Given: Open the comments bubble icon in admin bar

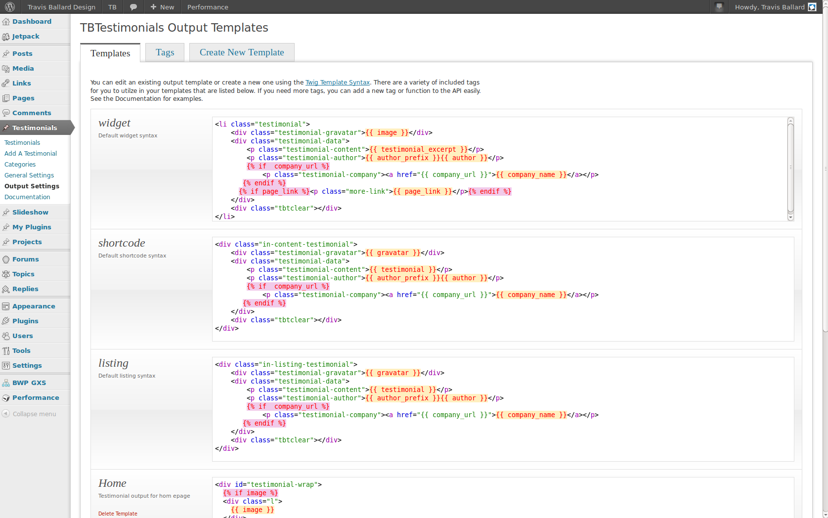Looking at the screenshot, I should click(133, 7).
